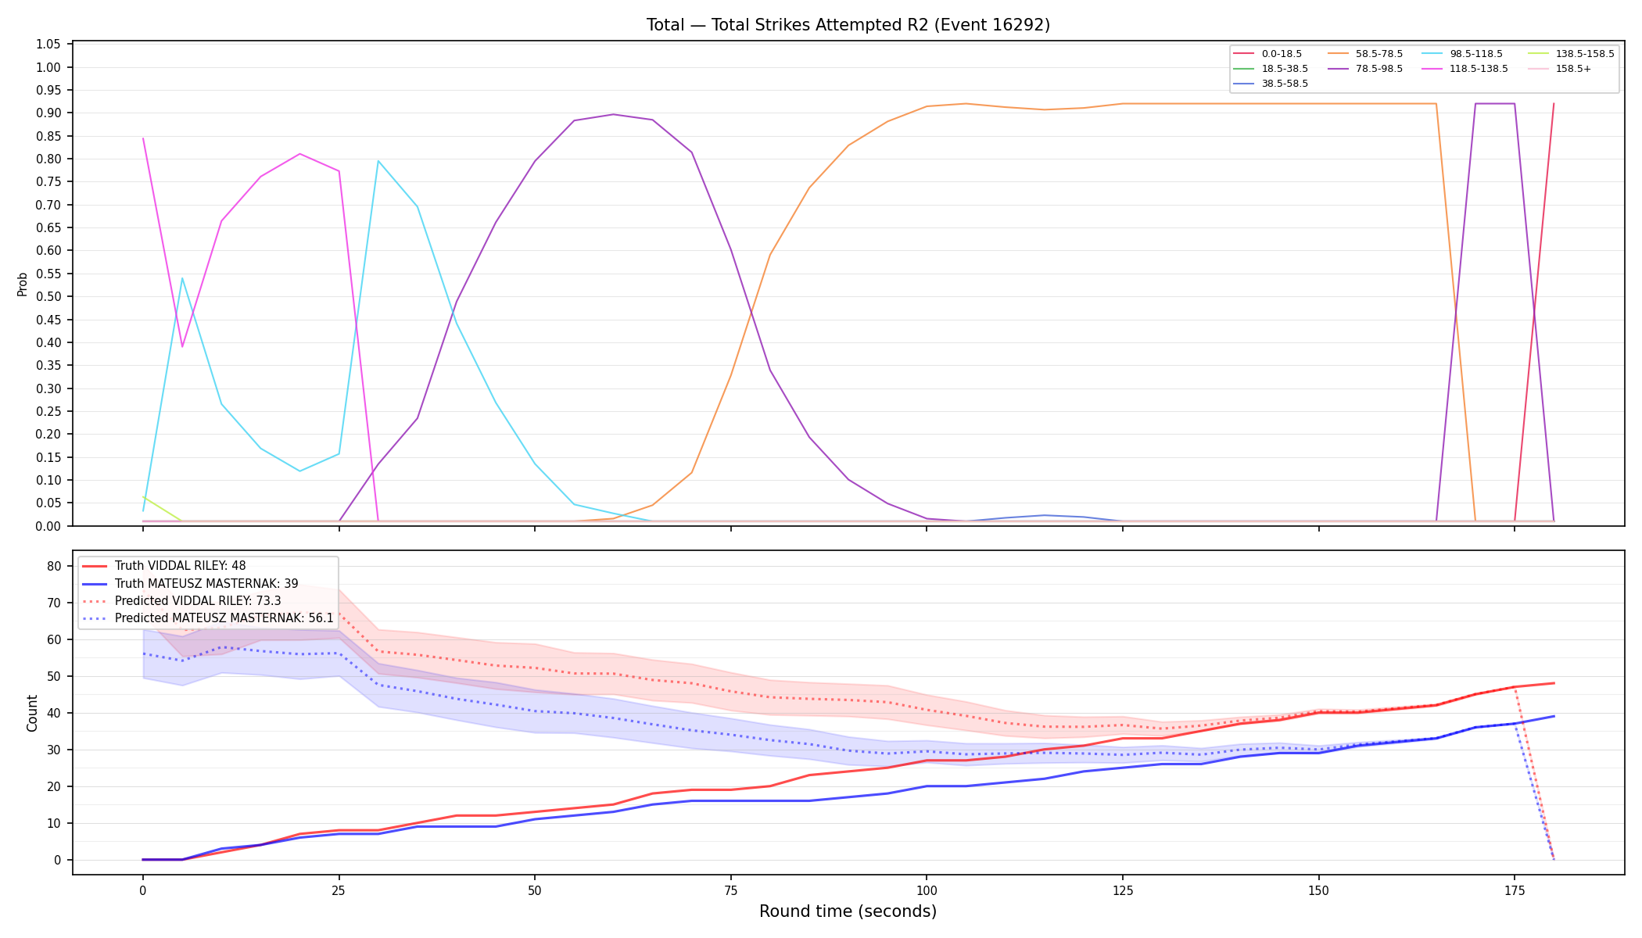This screenshot has height=938, width=1642.
Task: Click the bottom chart y-tick '80'
Action: coord(54,567)
